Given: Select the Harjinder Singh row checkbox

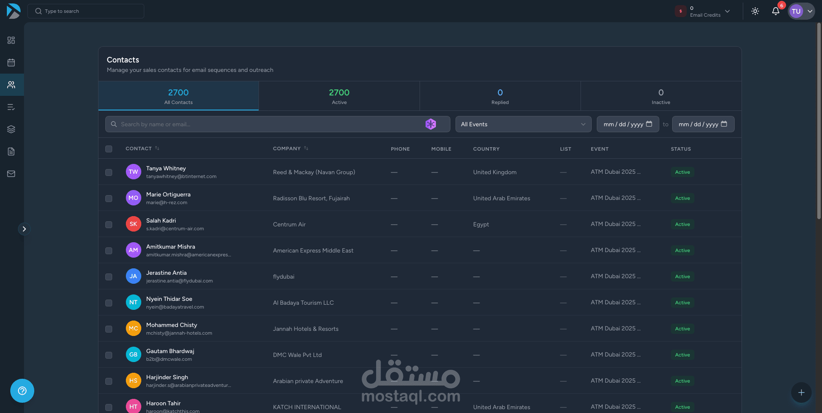Looking at the screenshot, I should [109, 381].
